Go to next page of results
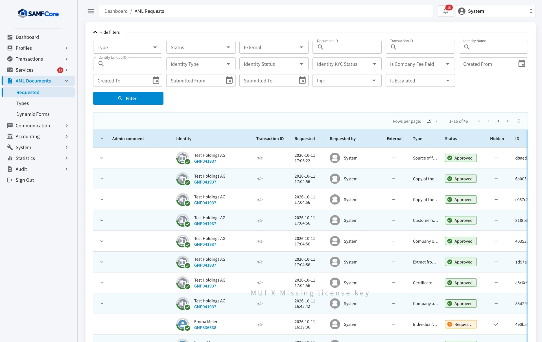This screenshot has height=342, width=542. point(498,121)
